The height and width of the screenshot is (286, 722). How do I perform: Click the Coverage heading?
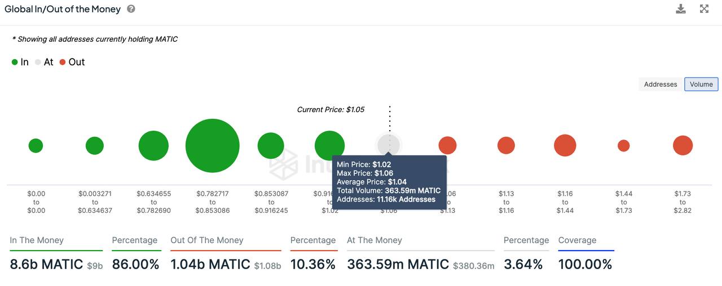click(x=577, y=240)
